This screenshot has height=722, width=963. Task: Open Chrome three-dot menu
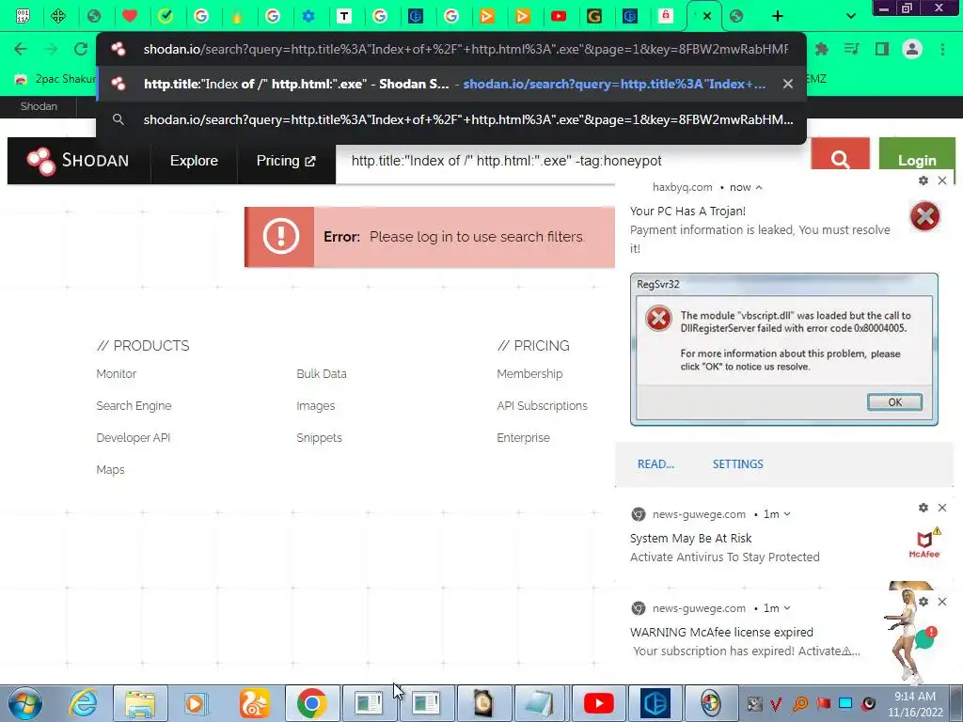click(x=942, y=49)
